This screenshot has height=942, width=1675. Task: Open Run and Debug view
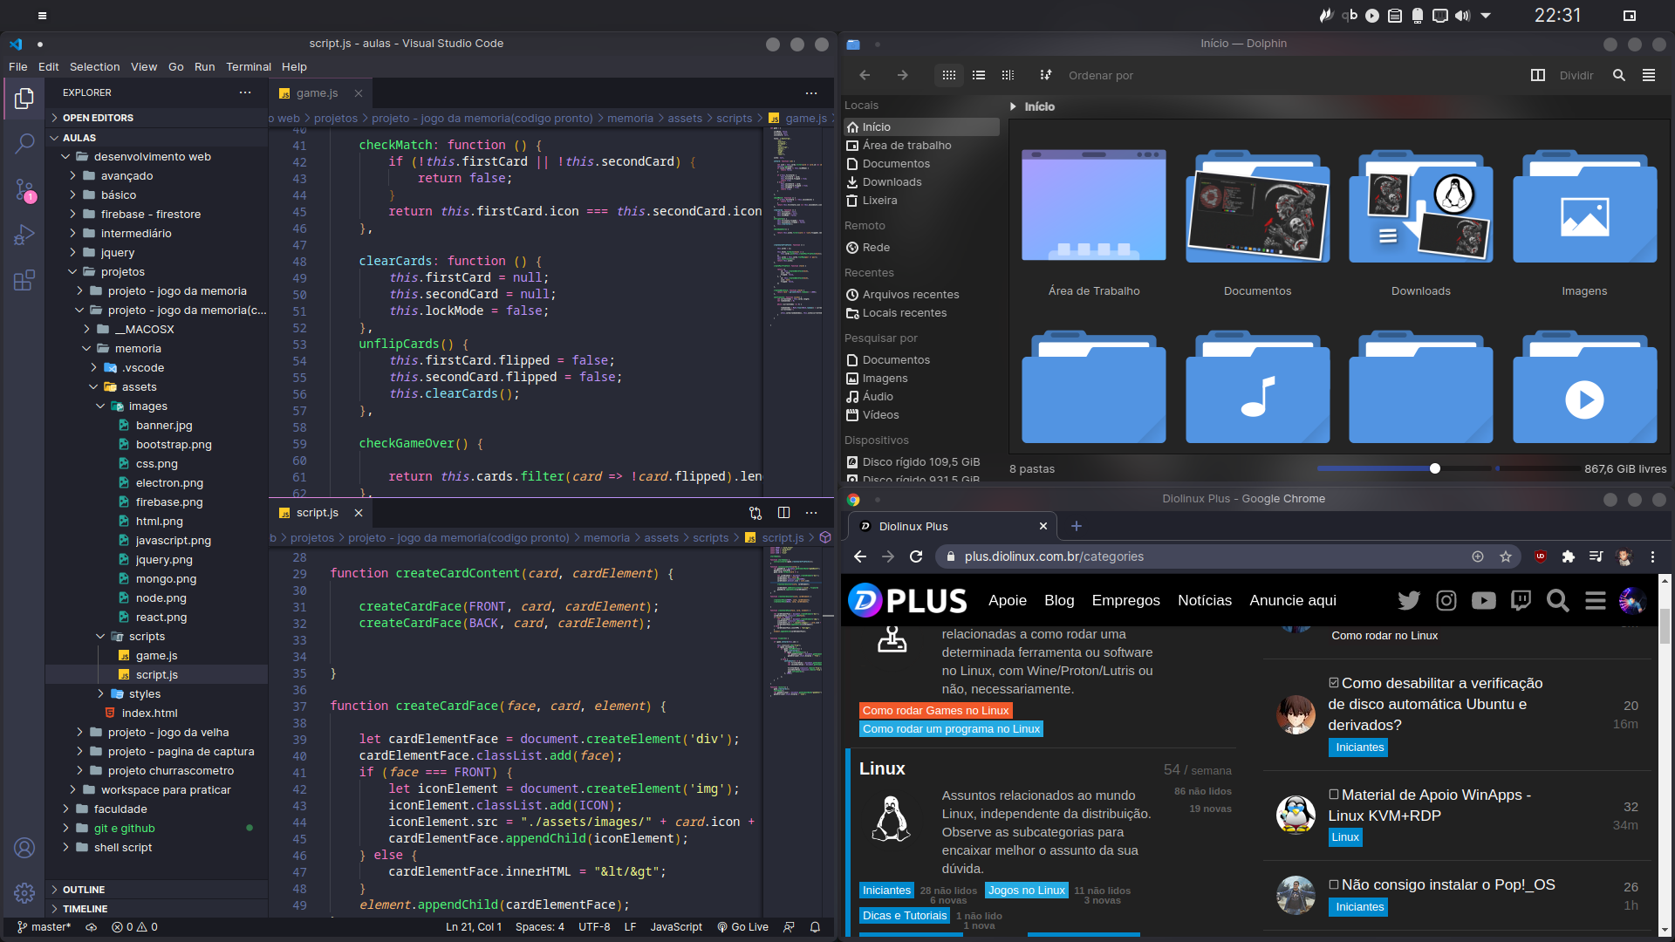click(x=24, y=235)
